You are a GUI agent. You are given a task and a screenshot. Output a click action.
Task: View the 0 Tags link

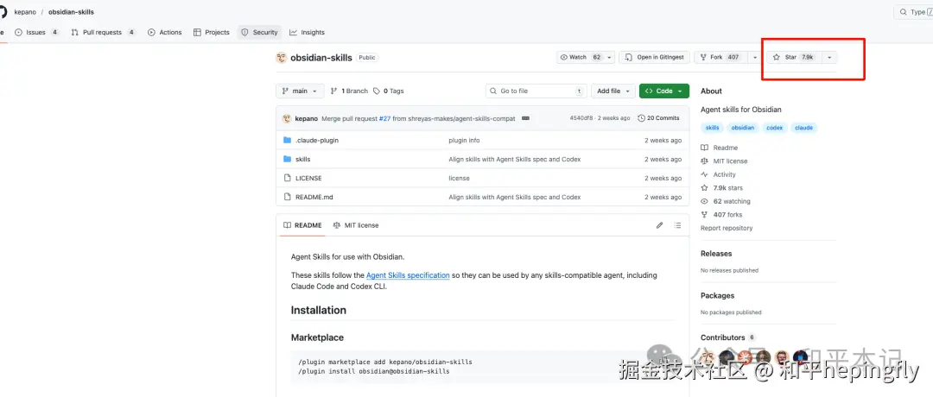389,91
